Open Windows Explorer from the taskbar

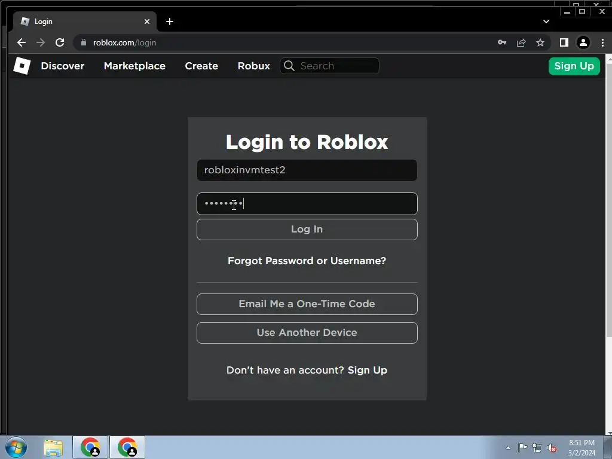(53, 447)
